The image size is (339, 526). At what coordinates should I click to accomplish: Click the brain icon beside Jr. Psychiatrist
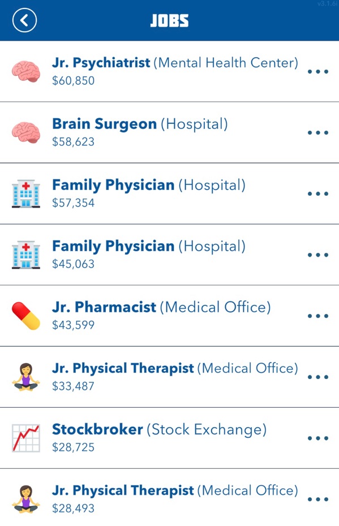coord(26,71)
